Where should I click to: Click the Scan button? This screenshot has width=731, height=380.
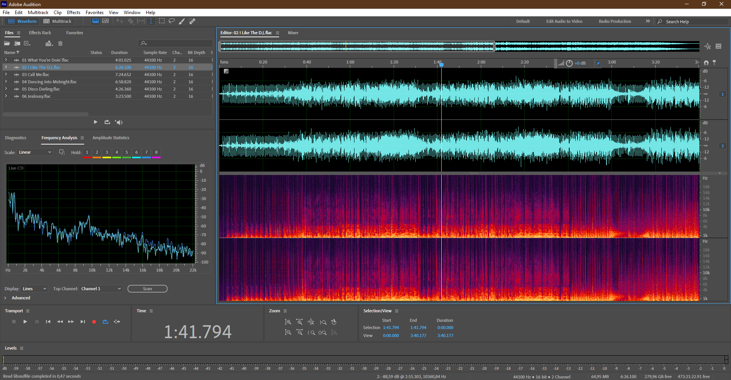(x=147, y=289)
